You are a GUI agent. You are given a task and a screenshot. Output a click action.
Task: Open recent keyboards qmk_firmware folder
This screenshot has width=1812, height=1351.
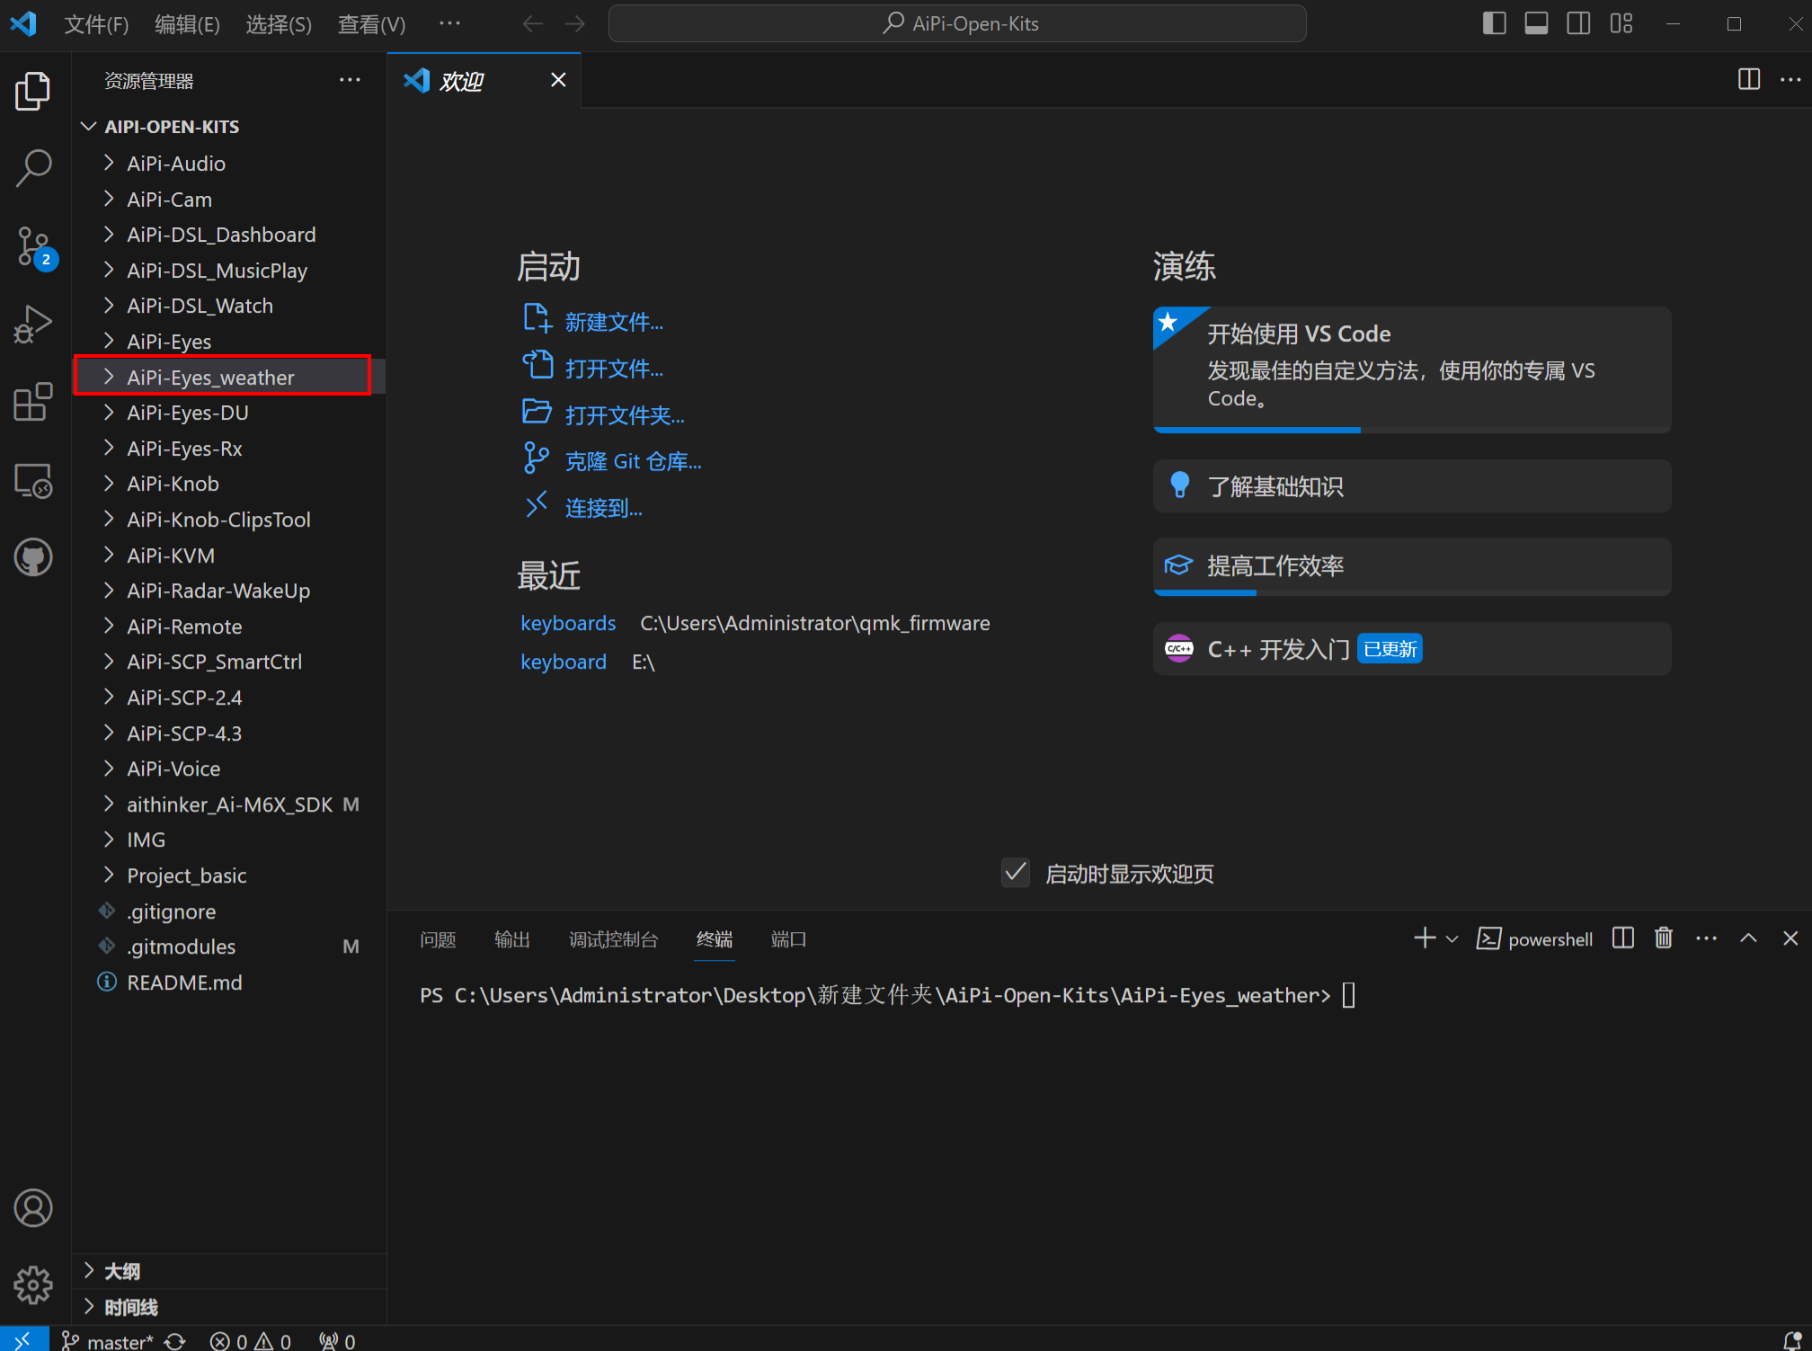[x=568, y=623]
